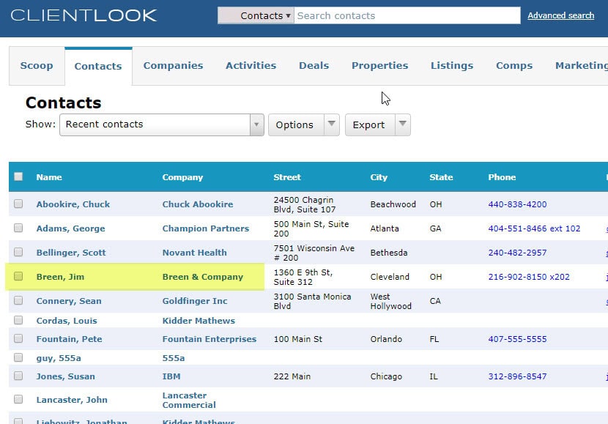
Task: Open contact Jones, Susan
Action: click(x=65, y=376)
